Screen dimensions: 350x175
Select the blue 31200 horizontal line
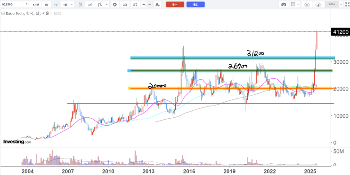[x=232, y=58]
